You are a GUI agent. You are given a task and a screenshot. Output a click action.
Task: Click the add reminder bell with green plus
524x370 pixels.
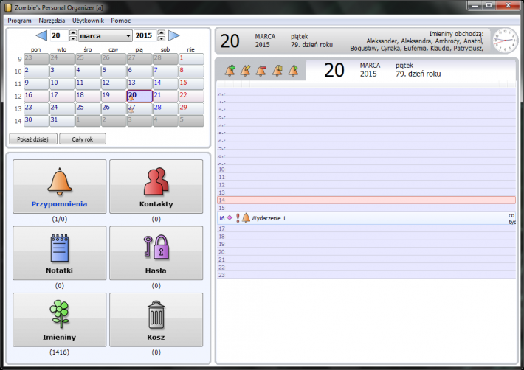[230, 71]
